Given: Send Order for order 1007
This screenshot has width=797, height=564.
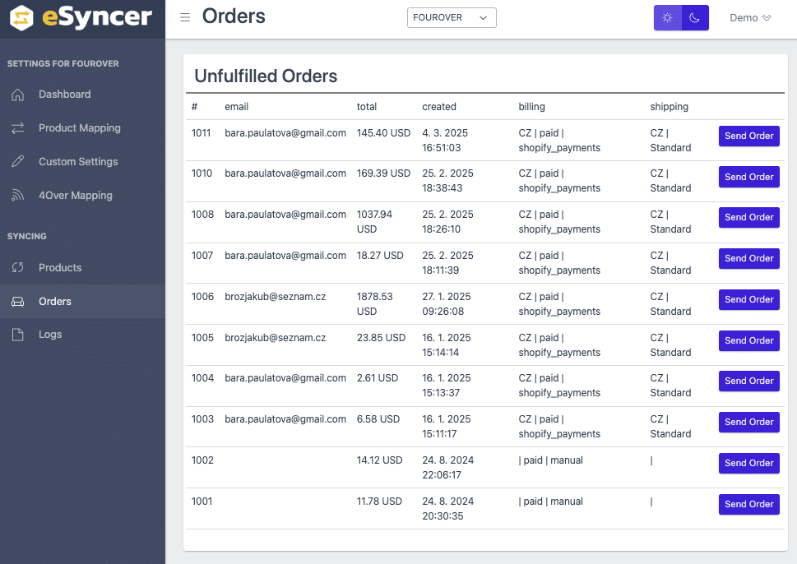Looking at the screenshot, I should pyautogui.click(x=748, y=259).
